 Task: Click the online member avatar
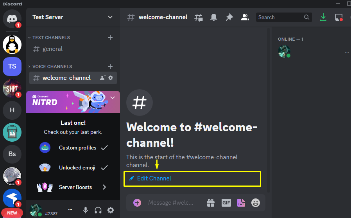[284, 51]
